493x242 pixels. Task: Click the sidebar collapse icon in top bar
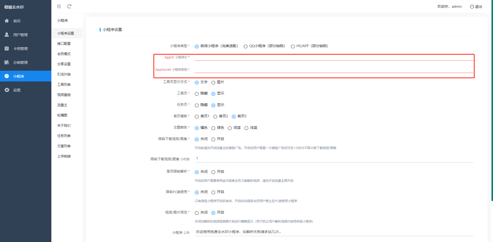(59, 6)
